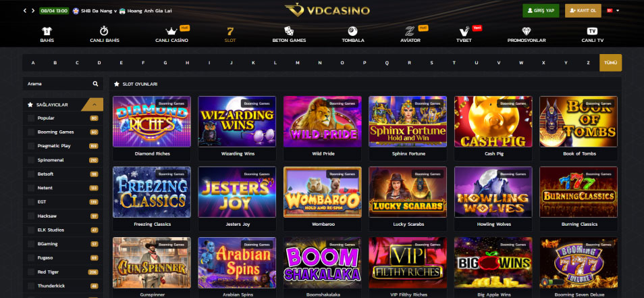Open the Bahis jersey icon
Screen dimensions: 644x298
point(47,31)
